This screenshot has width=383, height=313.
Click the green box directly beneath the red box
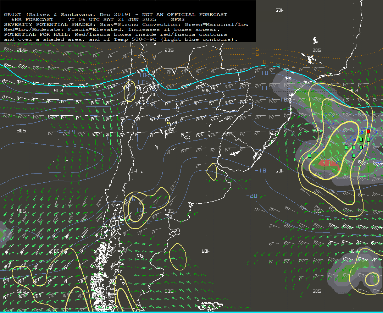coord(368,139)
